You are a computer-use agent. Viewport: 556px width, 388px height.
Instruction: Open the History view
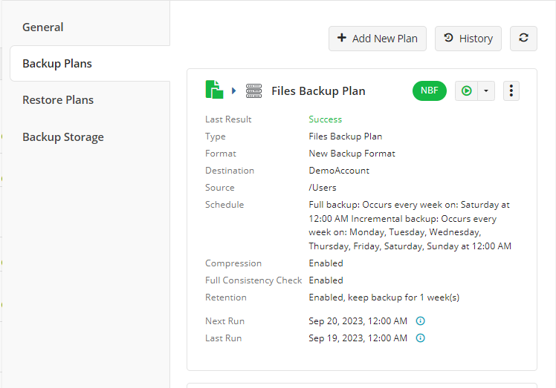[x=468, y=39]
